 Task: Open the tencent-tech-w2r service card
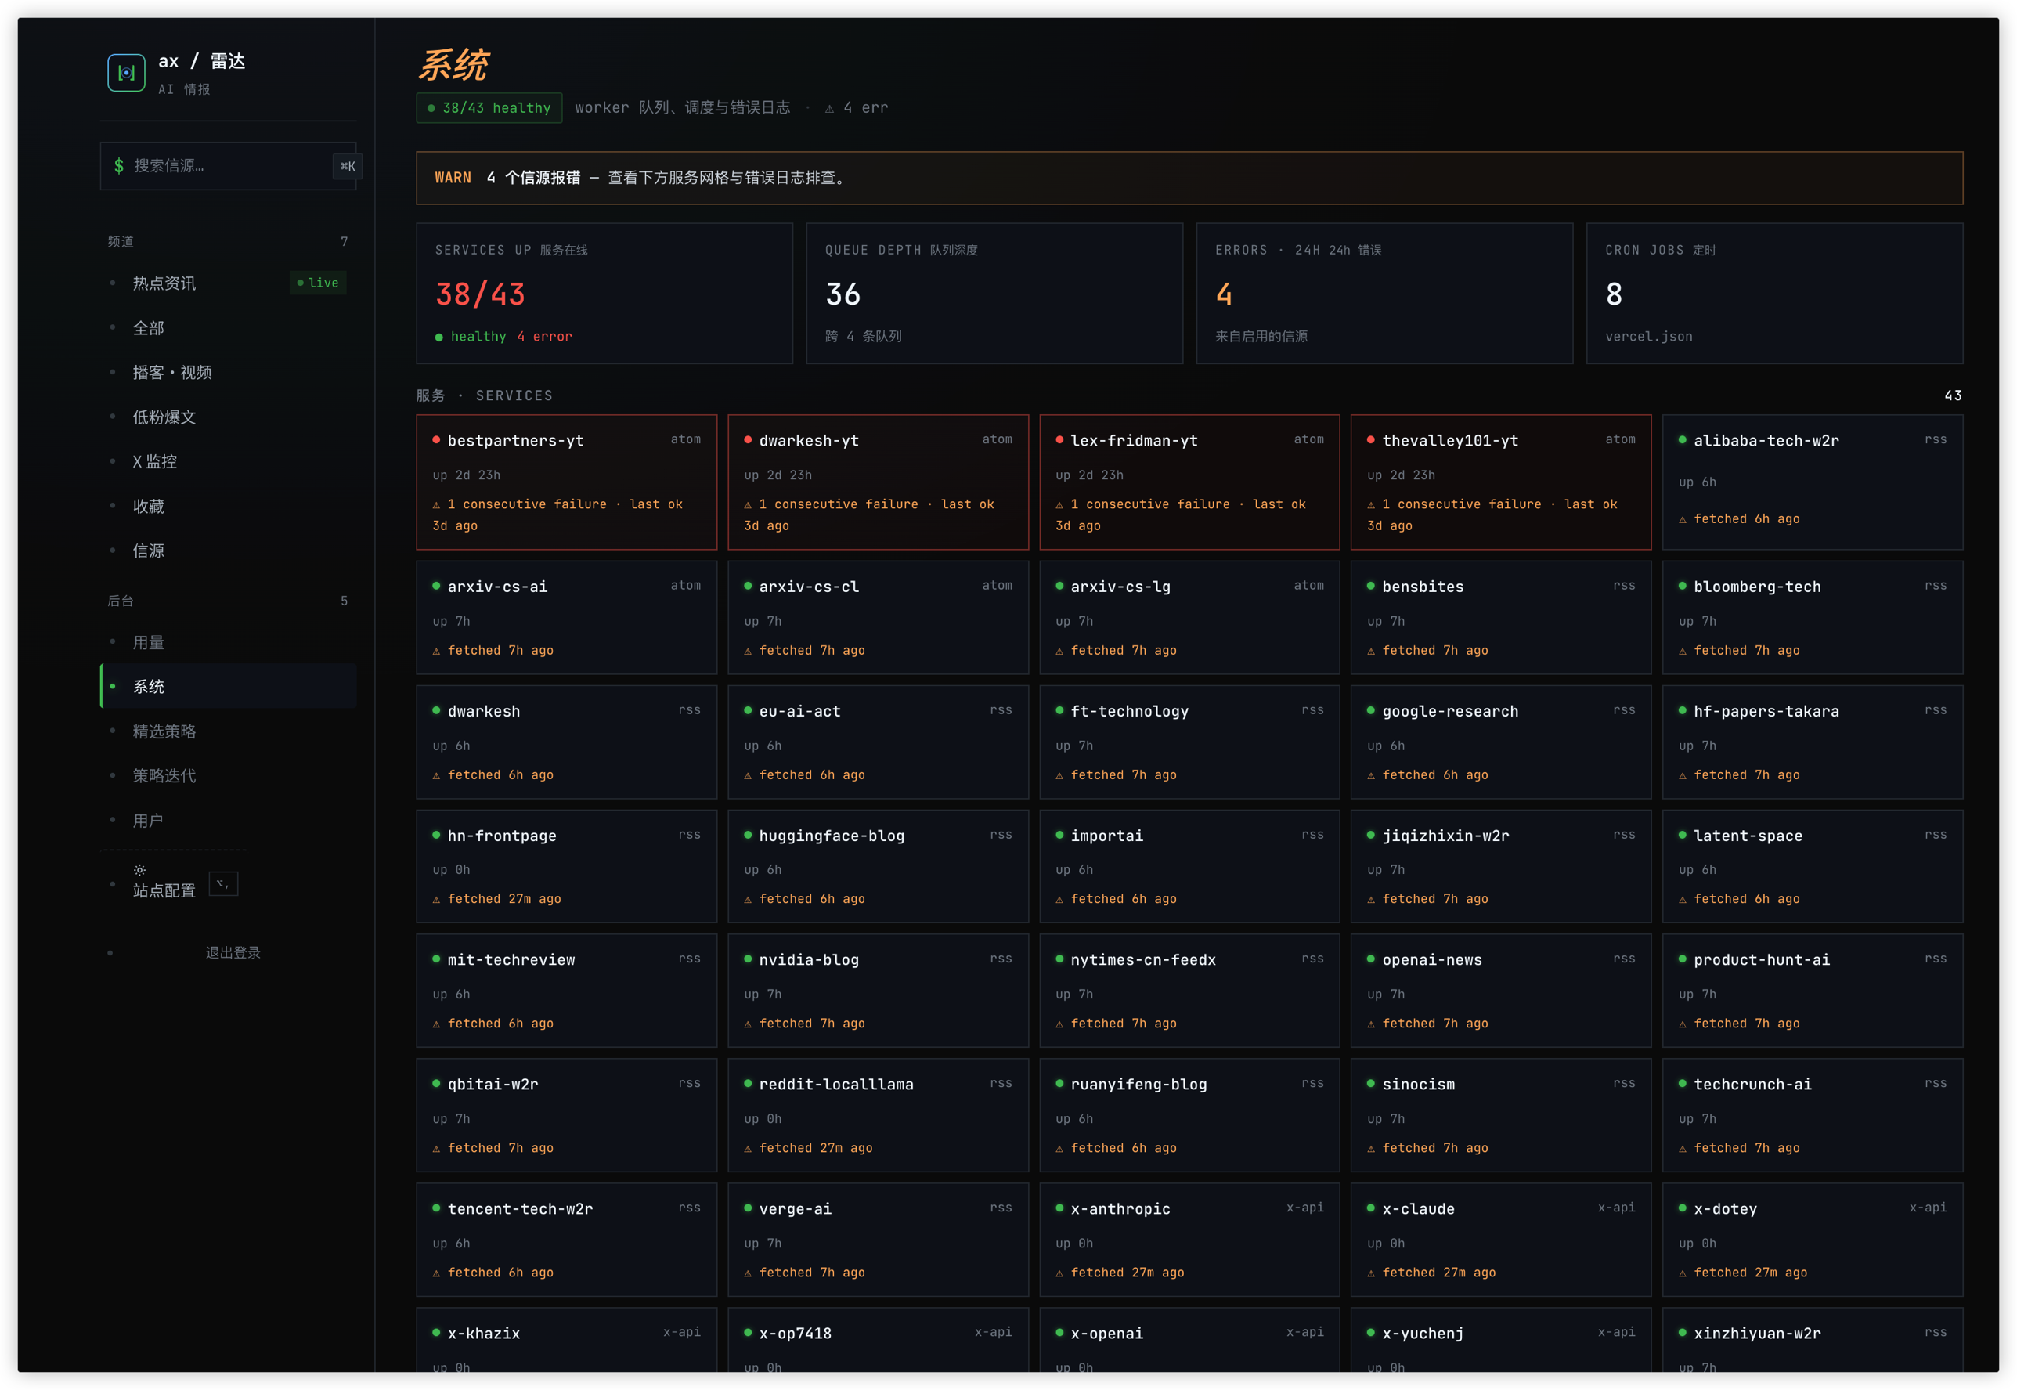click(566, 1240)
